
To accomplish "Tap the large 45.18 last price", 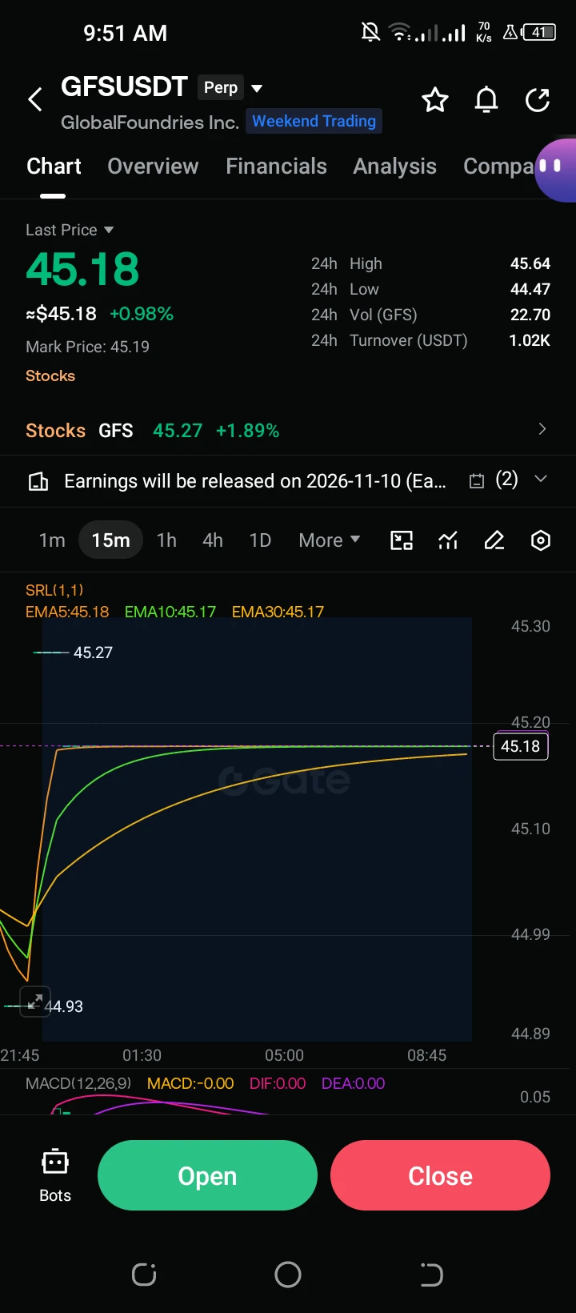I will click(x=82, y=269).
